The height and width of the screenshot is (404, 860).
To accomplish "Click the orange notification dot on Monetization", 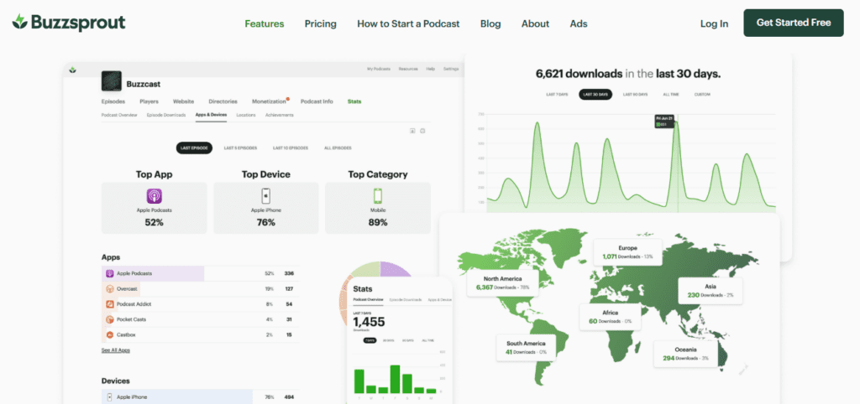I will point(288,99).
